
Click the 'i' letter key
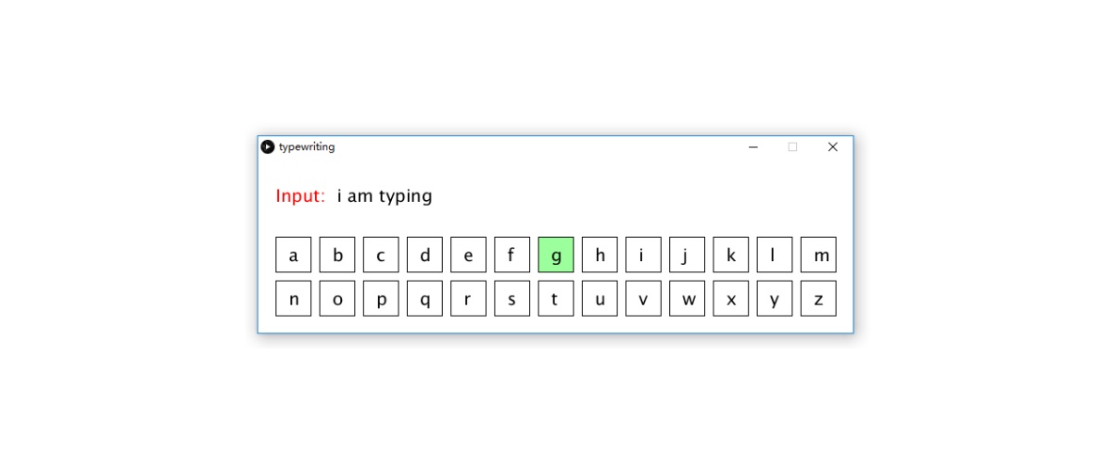pyautogui.click(x=643, y=255)
